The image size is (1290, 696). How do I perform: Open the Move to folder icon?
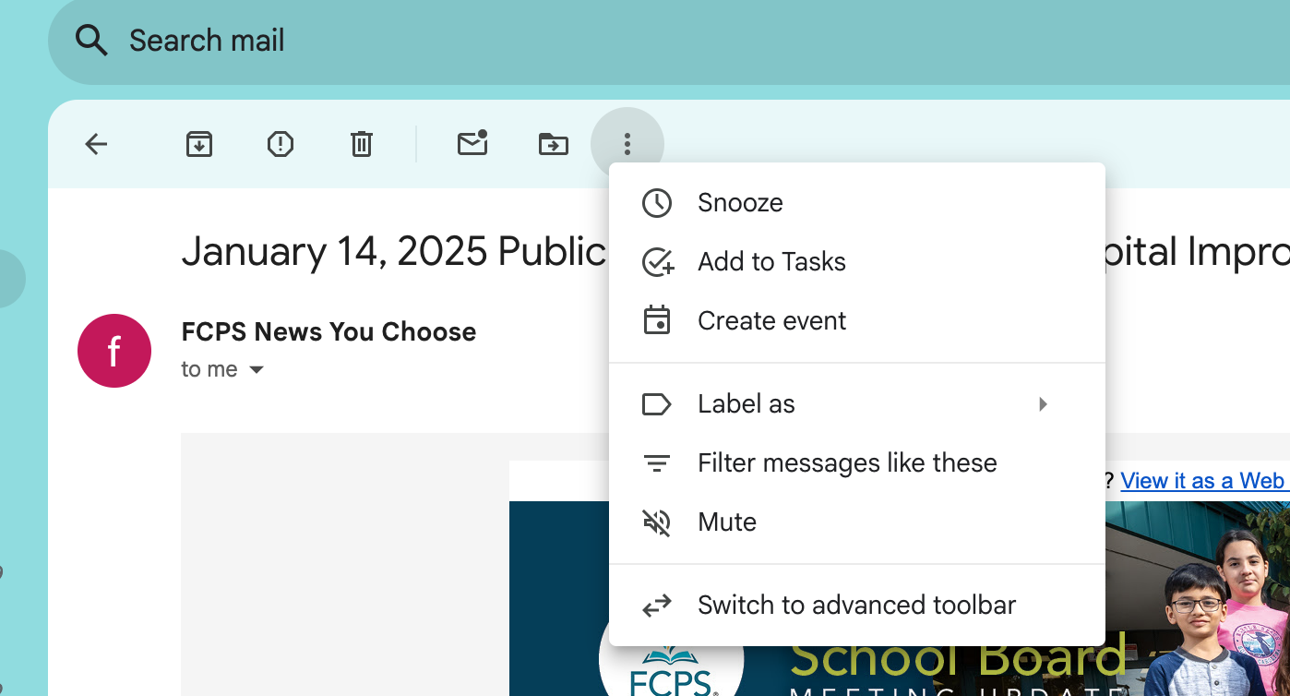(x=554, y=144)
